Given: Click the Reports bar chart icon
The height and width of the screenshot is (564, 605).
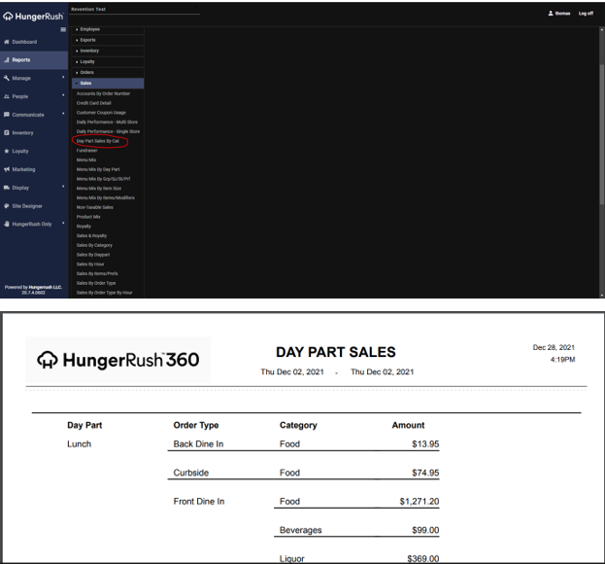Looking at the screenshot, I should pyautogui.click(x=6, y=60).
